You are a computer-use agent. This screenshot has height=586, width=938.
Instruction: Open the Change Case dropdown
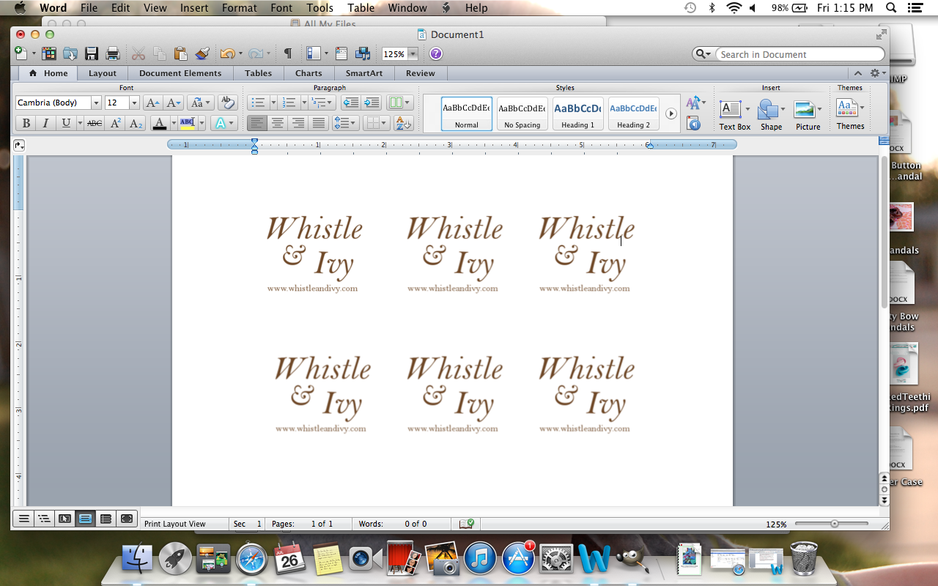pos(200,103)
